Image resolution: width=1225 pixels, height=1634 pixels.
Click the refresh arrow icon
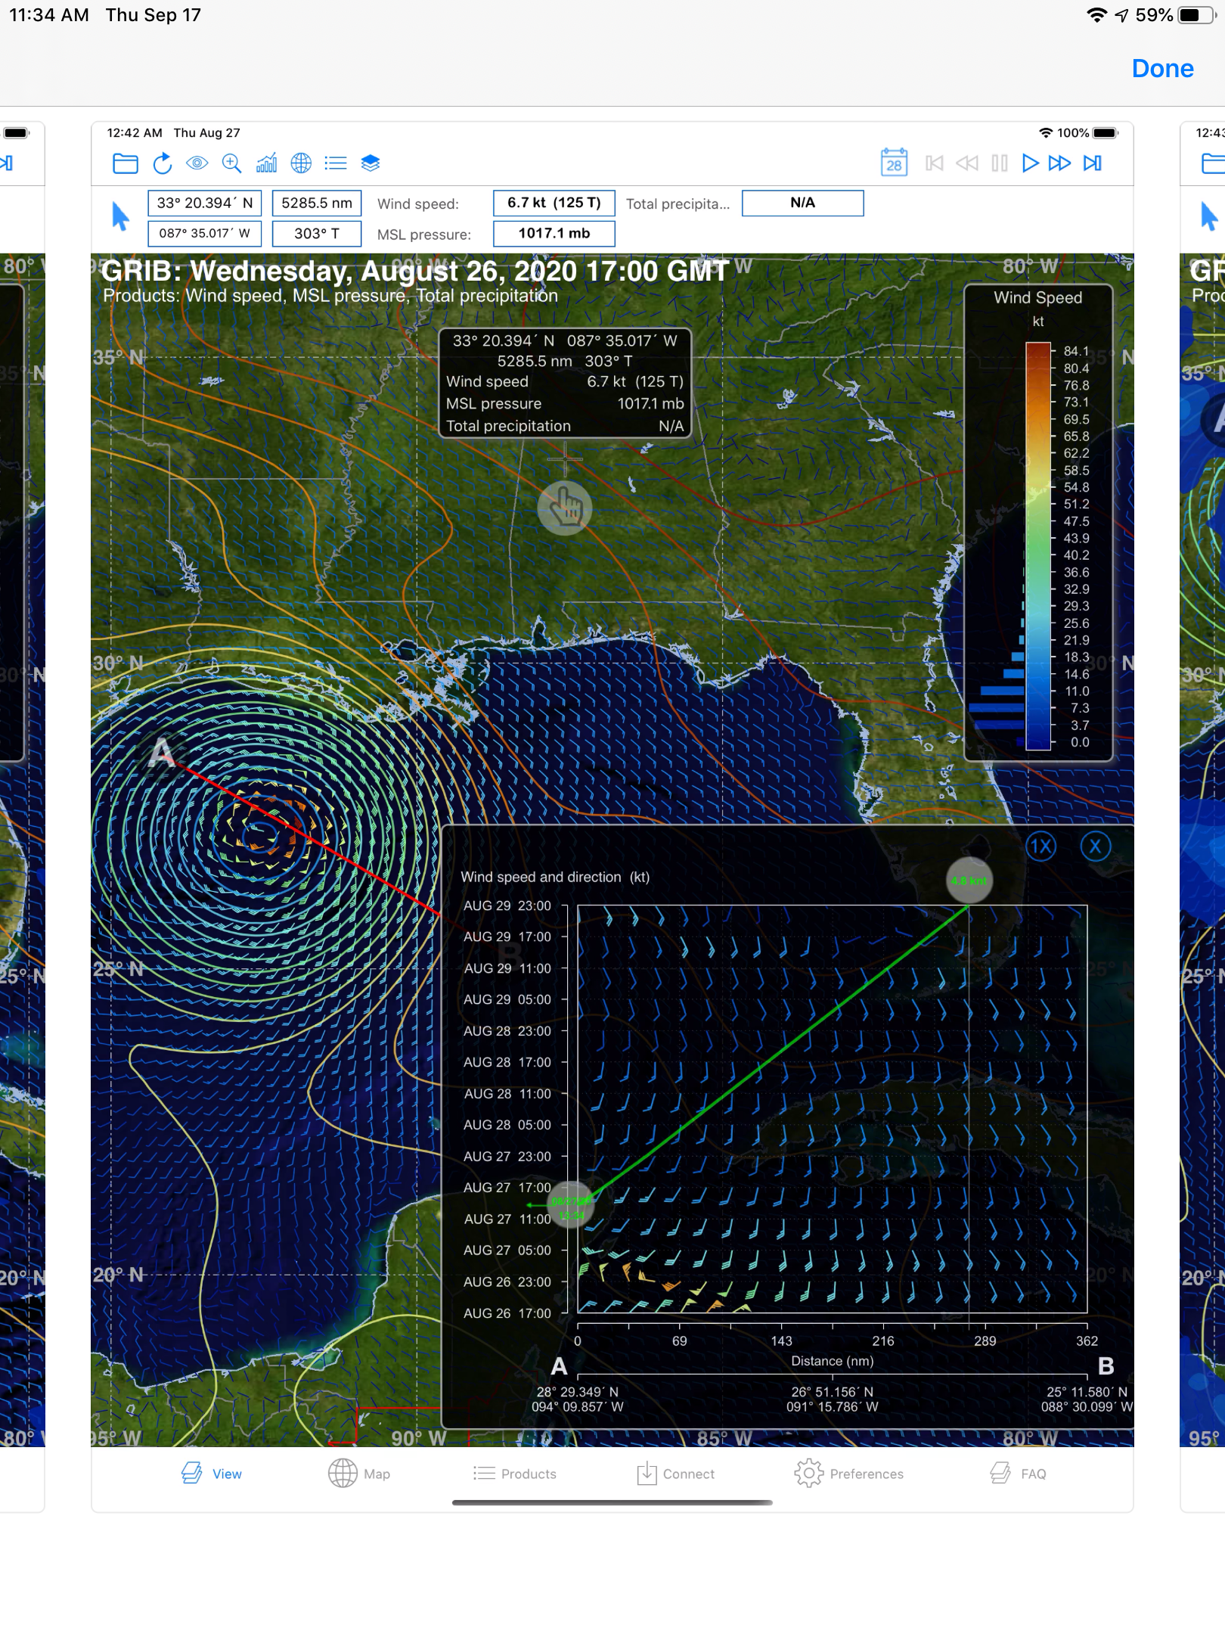click(162, 163)
